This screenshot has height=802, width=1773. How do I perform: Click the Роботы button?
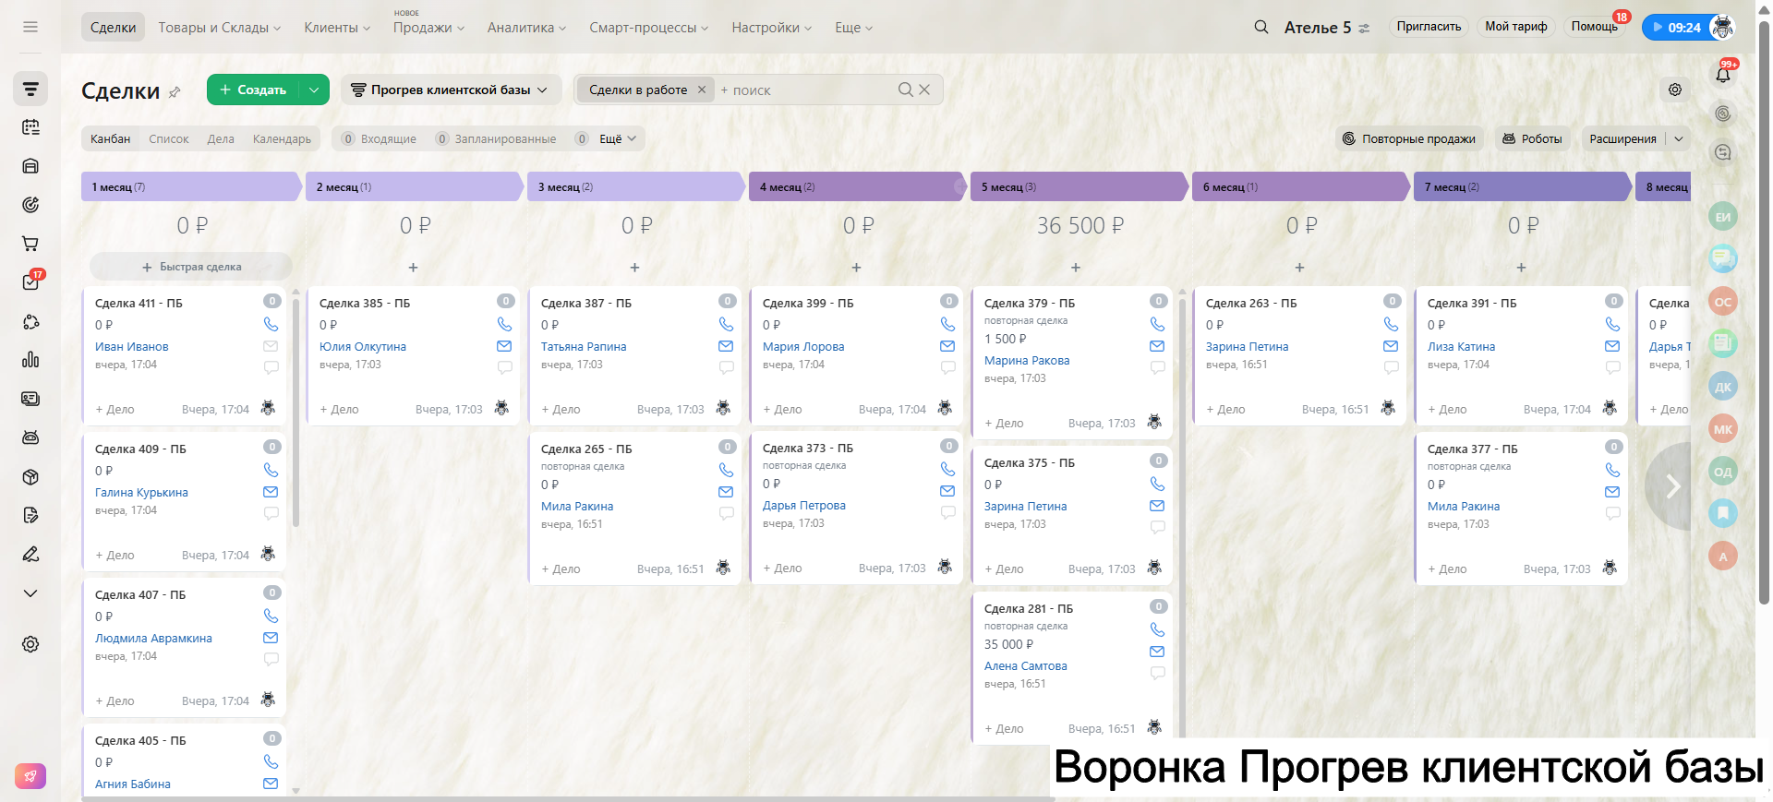pyautogui.click(x=1532, y=138)
